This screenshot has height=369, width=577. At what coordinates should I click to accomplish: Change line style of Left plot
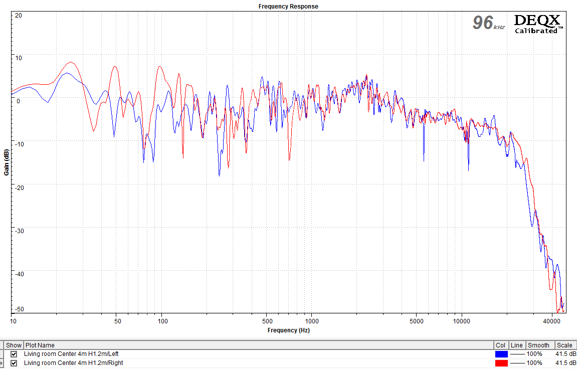click(517, 354)
